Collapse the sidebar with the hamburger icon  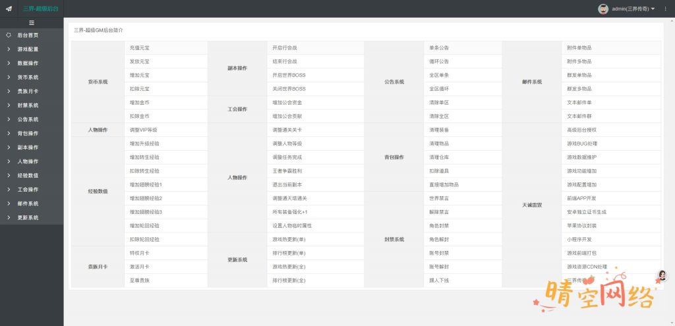pyautogui.click(x=32, y=22)
